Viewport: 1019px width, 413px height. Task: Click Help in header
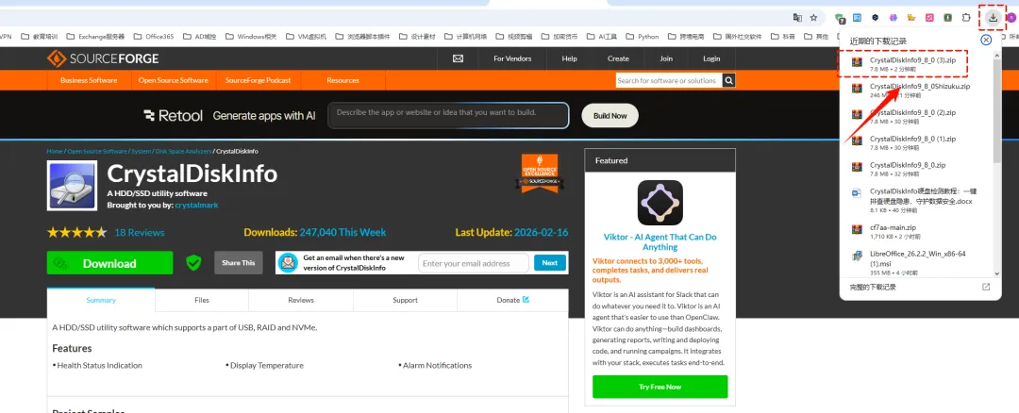(x=569, y=58)
